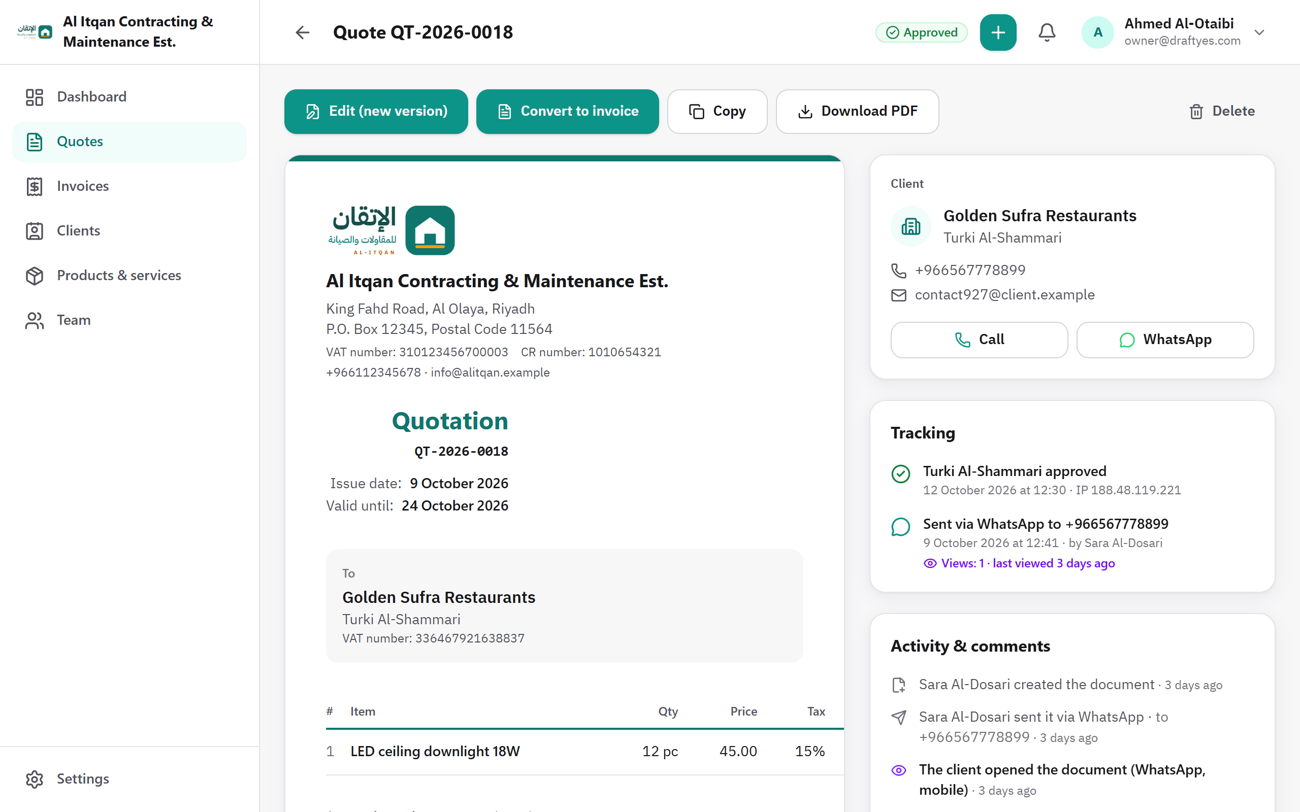Click the document created icon in Activity
This screenshot has height=812, width=1300.
pyautogui.click(x=899, y=685)
